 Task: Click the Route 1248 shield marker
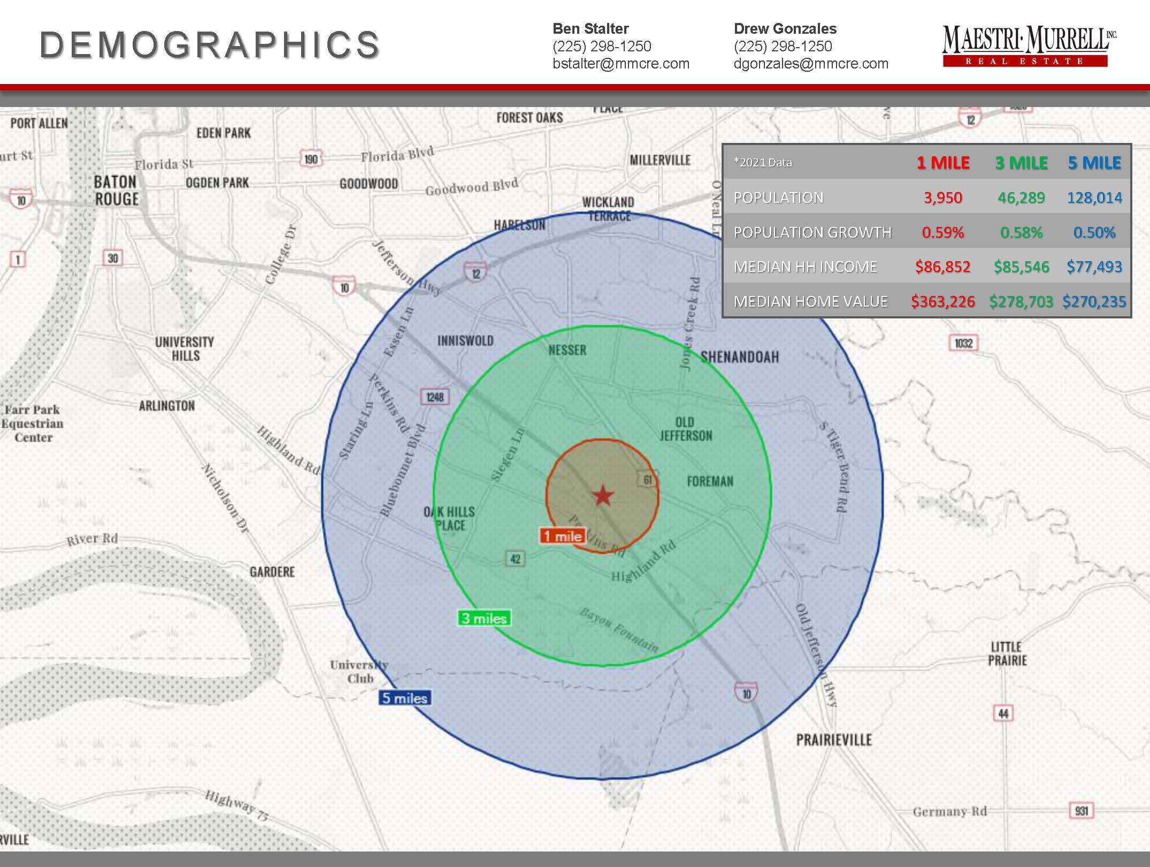tap(435, 397)
